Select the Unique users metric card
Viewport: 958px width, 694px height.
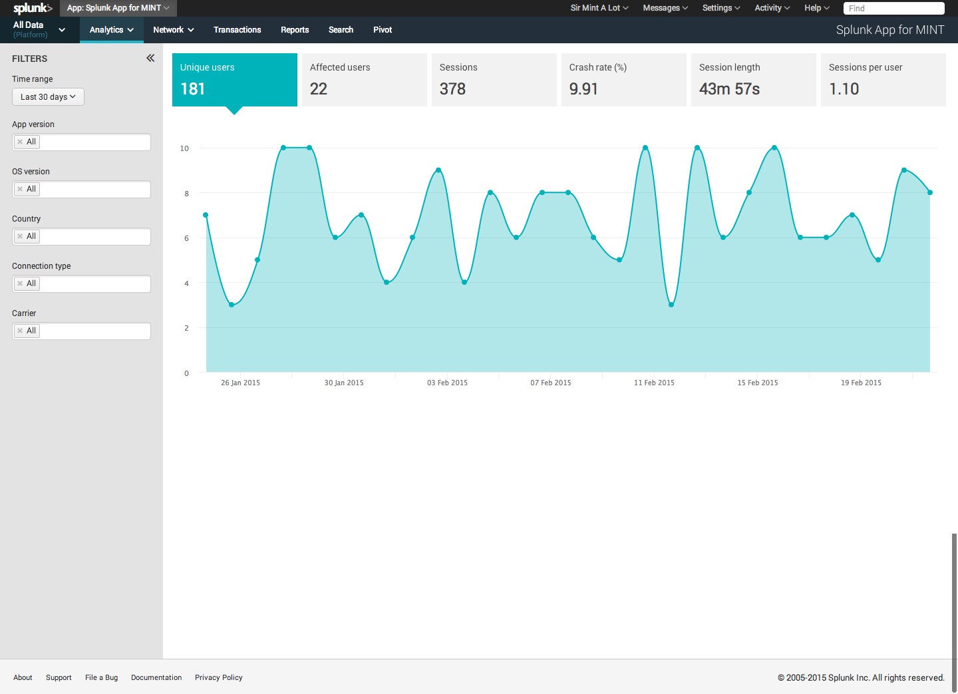pos(235,80)
